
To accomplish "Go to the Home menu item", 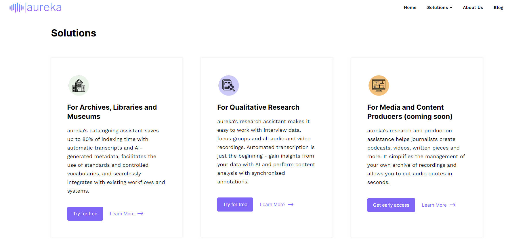I will pos(410,7).
